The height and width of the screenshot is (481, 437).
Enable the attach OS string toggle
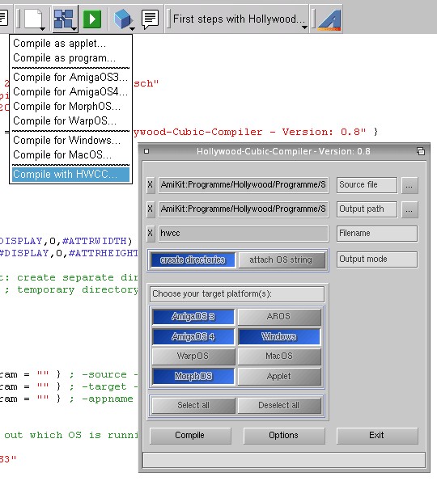[281, 259]
